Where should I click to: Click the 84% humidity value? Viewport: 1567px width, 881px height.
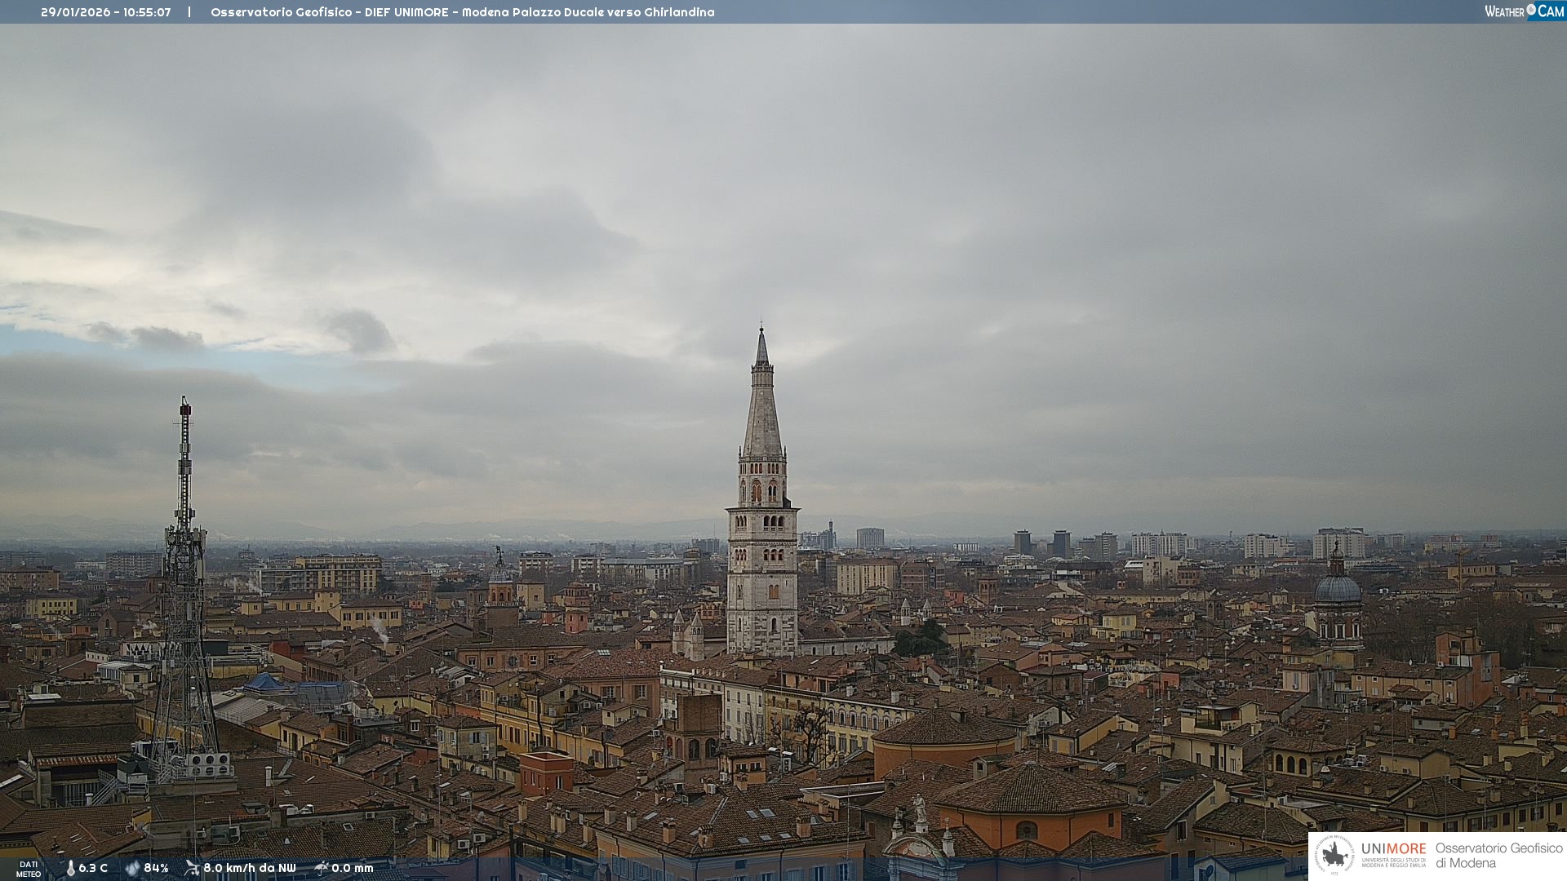coord(156,868)
